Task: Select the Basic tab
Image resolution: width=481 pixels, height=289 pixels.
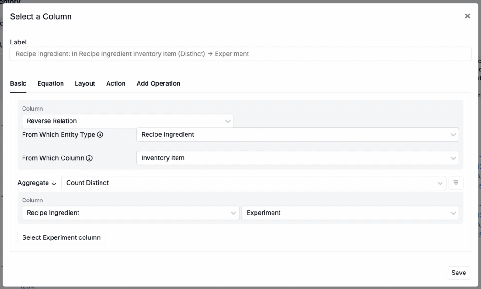Action: pos(18,83)
